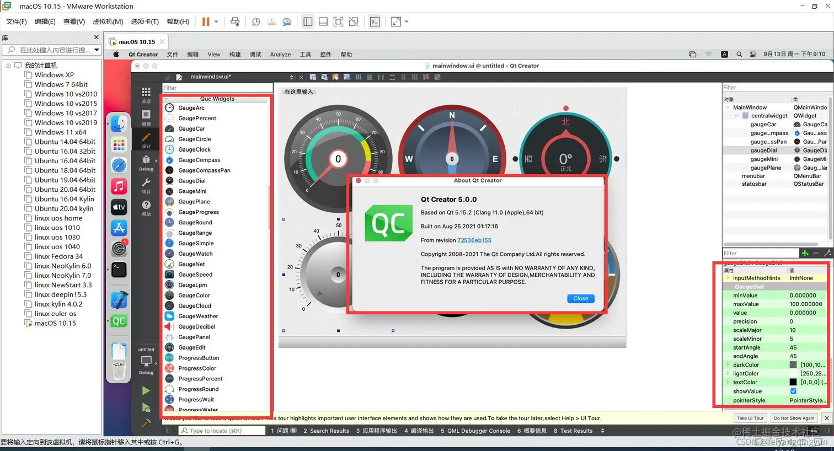Open 2 Search Results pane
The image size is (834, 451).
326,431
